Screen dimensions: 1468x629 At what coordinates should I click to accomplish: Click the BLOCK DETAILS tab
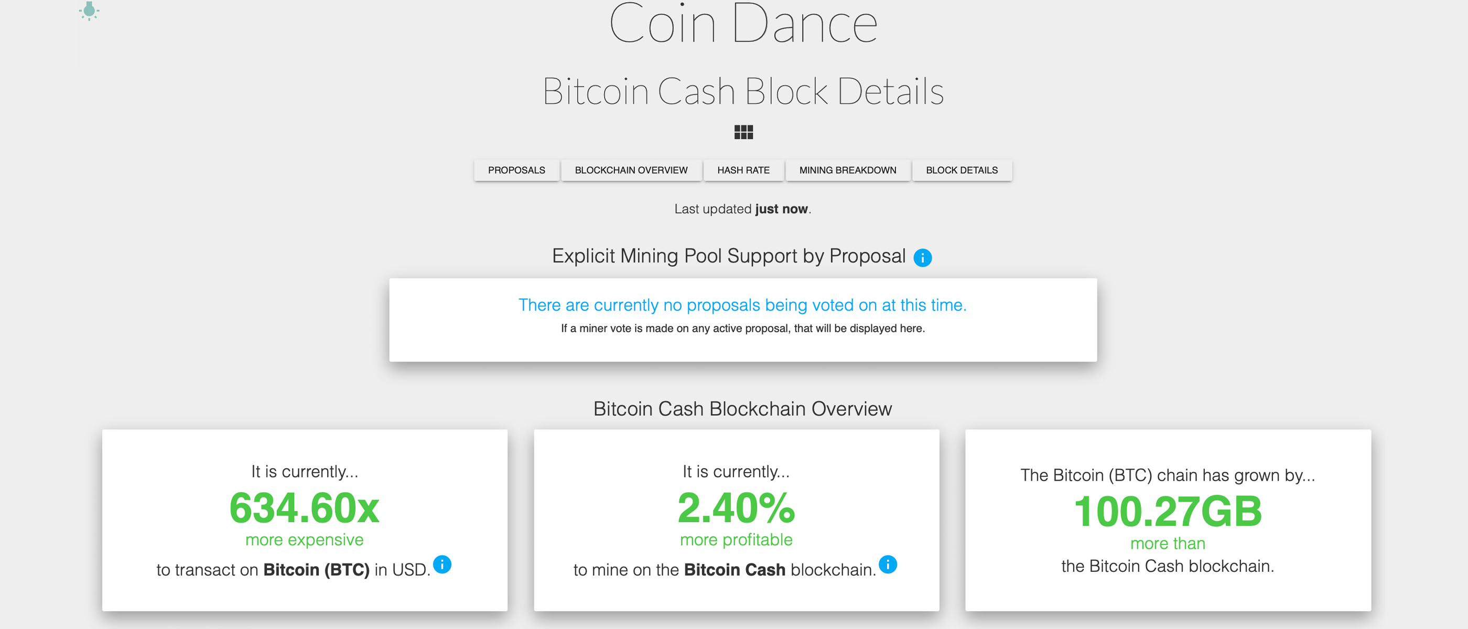(x=959, y=169)
